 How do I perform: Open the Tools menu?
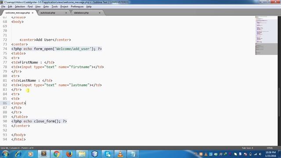[54, 7]
